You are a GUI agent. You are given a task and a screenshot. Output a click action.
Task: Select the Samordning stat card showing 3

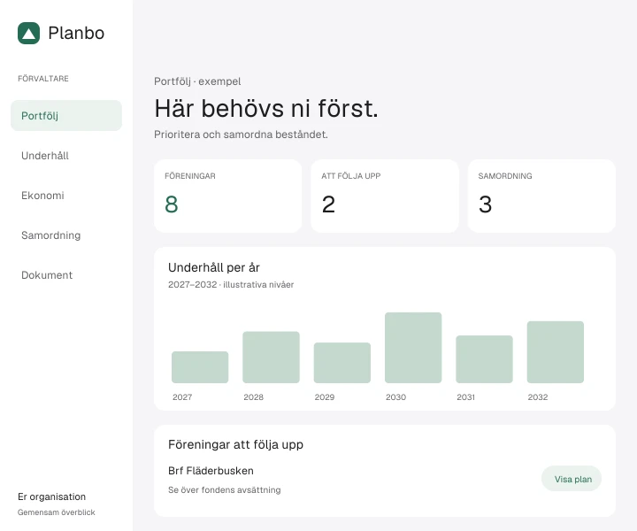(541, 196)
